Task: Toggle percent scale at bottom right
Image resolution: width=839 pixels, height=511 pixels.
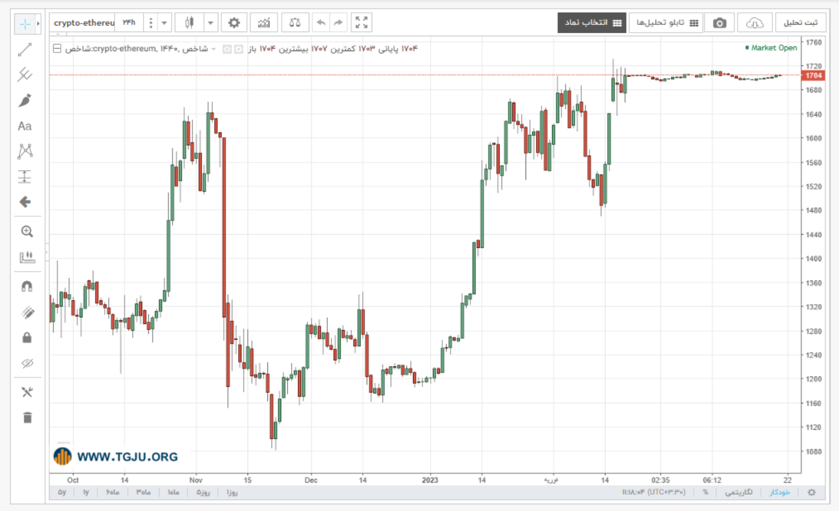Action: tap(705, 492)
